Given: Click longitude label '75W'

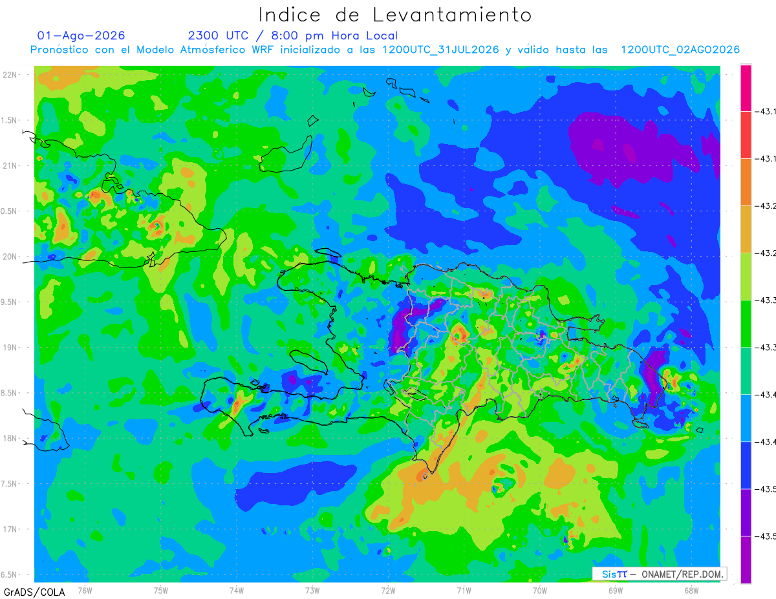Looking at the screenshot, I should tap(160, 590).
